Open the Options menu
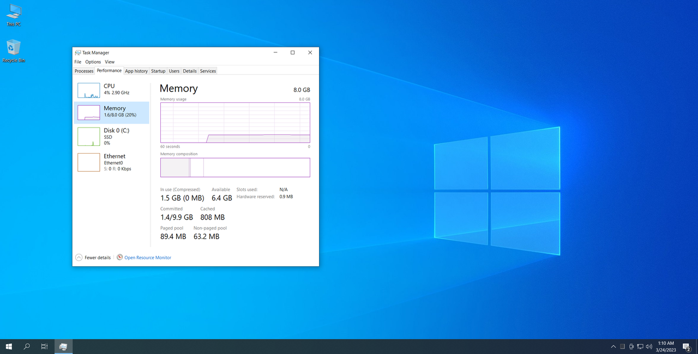Image resolution: width=698 pixels, height=354 pixels. tap(93, 62)
